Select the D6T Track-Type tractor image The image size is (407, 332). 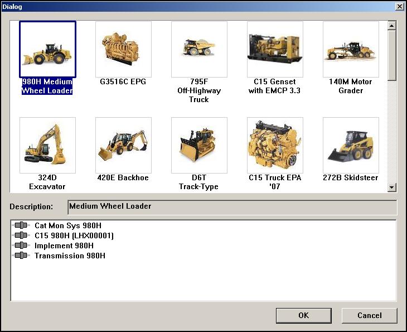click(200, 145)
